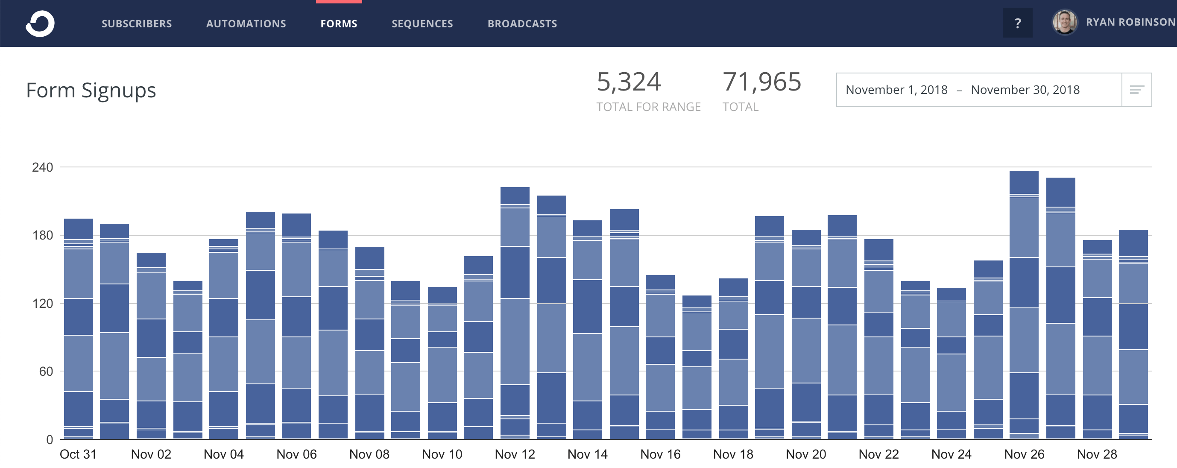Viewport: 1177px width, 468px height.
Task: Open the help question mark icon
Action: (x=1017, y=23)
